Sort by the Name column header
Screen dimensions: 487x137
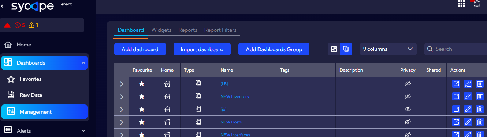pyautogui.click(x=227, y=70)
